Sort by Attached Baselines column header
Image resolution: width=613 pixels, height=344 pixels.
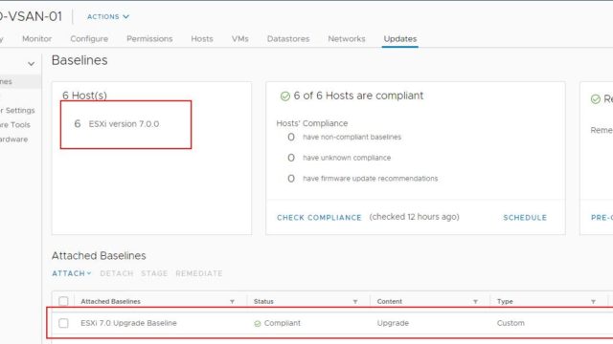pos(111,302)
